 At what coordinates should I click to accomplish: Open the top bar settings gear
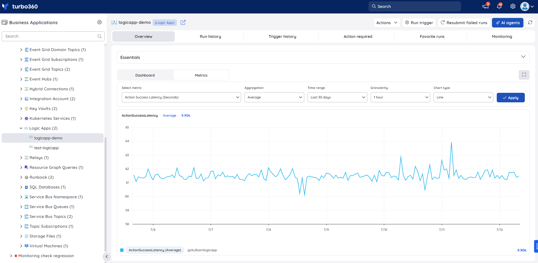coord(513,6)
